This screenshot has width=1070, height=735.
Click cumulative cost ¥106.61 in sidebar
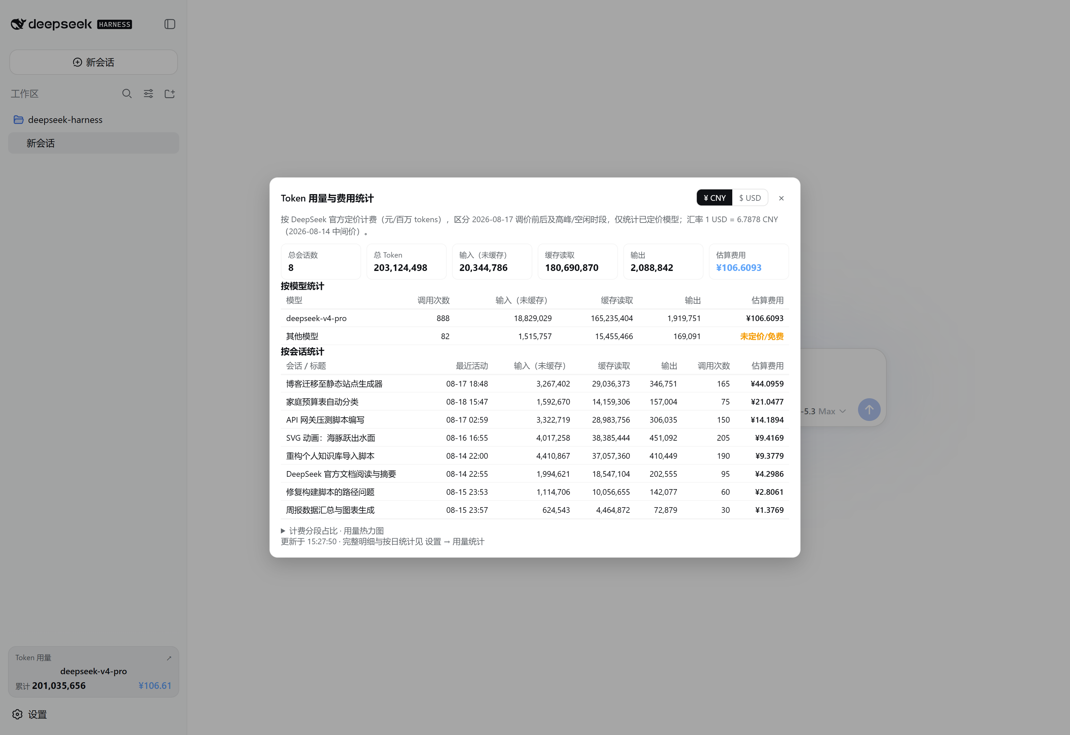pos(155,685)
